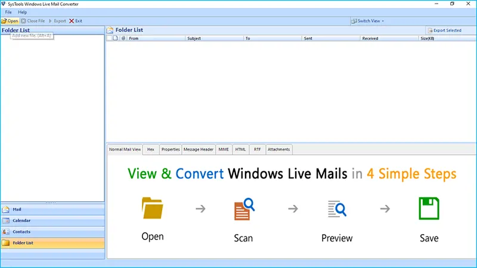This screenshot has width=477, height=268.
Task: Close the Windows Live Mail Converter window
Action: pos(468,4)
